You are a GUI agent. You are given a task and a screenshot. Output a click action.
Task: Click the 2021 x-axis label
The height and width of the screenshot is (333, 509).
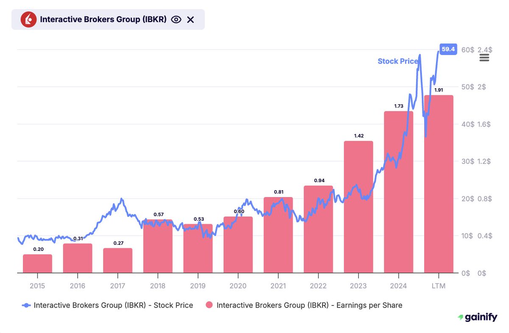[x=278, y=286]
